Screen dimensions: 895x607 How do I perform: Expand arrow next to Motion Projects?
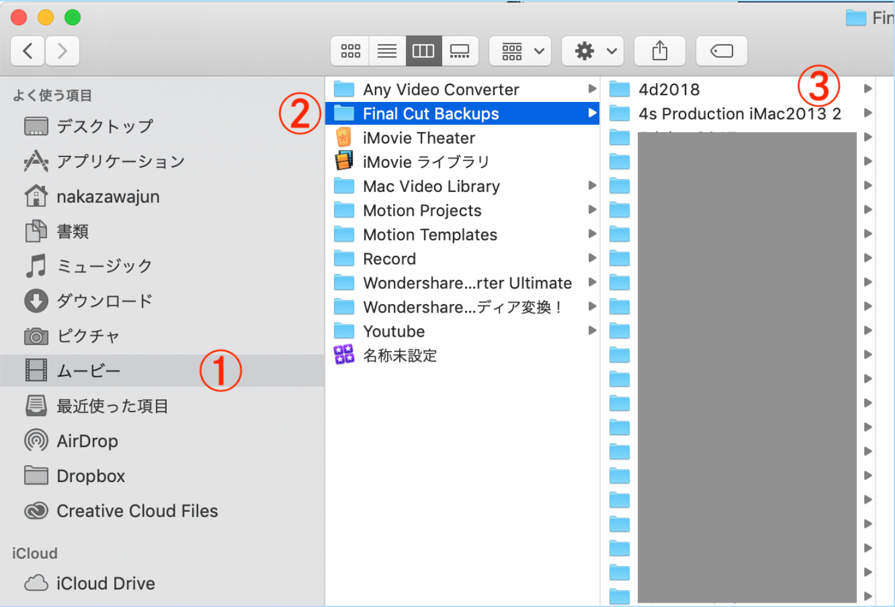point(592,210)
